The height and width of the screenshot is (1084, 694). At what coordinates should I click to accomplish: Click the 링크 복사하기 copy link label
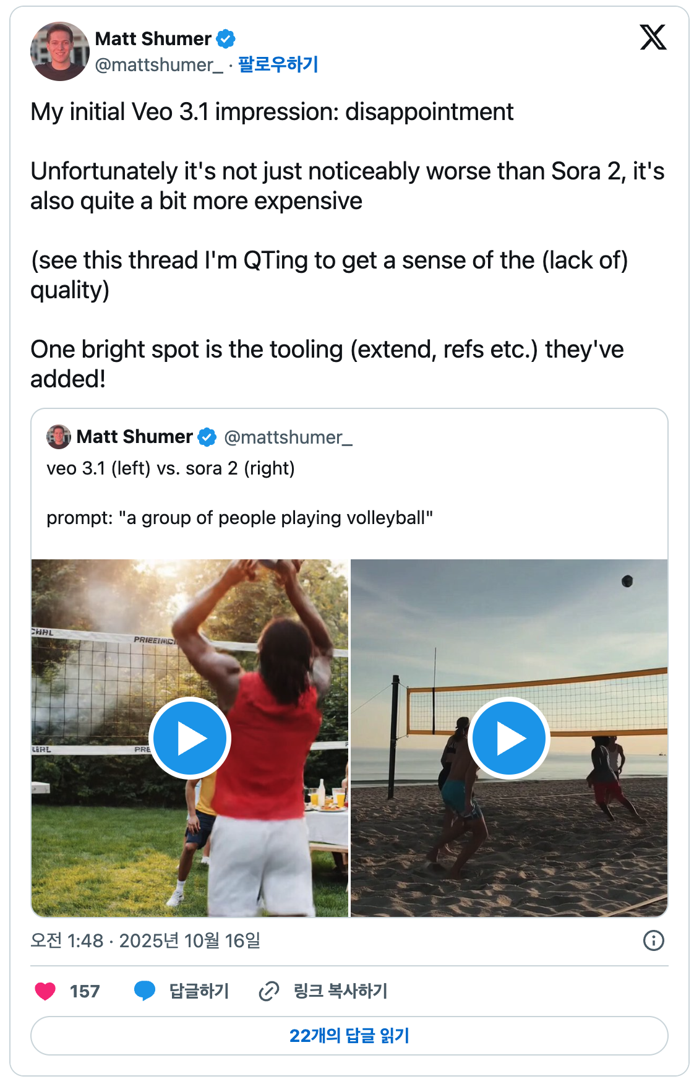[x=340, y=991]
